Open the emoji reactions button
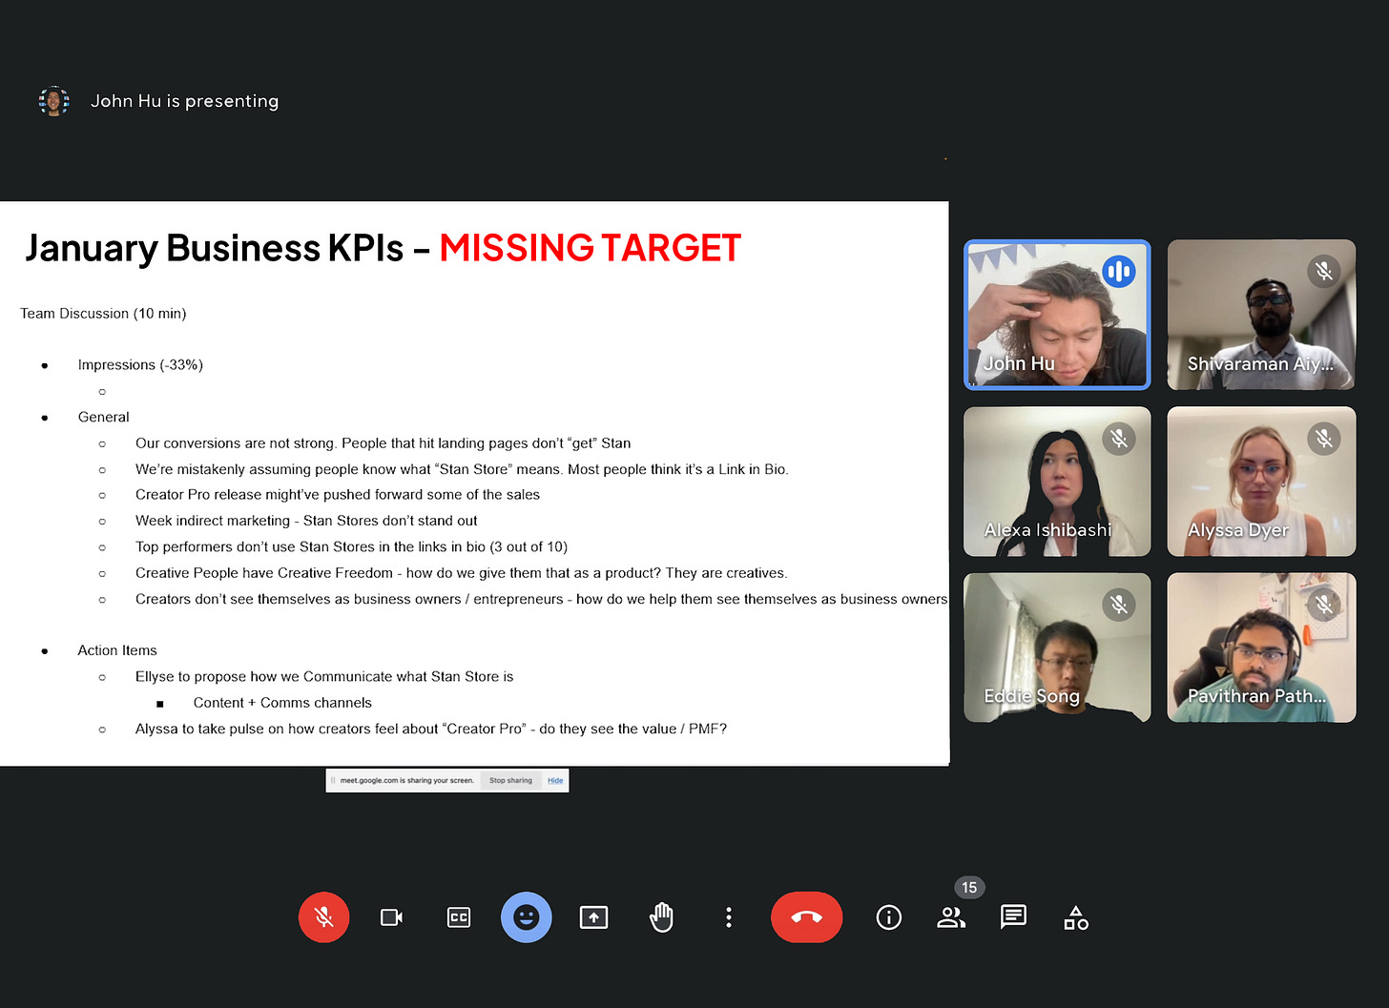1389x1008 pixels. tap(527, 917)
